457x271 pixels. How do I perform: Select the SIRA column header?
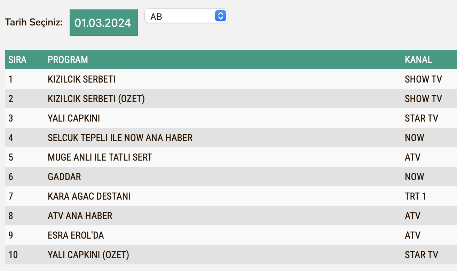[17, 60]
